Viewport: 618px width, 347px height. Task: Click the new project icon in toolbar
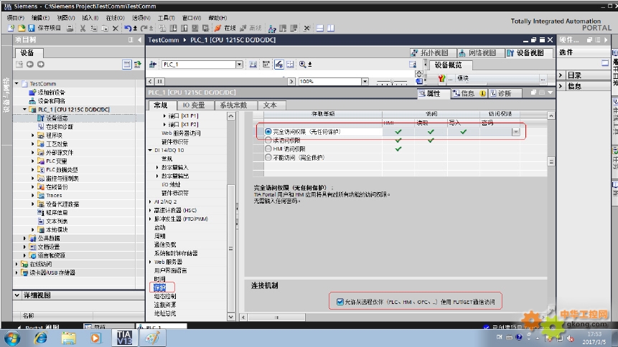coord(11,28)
